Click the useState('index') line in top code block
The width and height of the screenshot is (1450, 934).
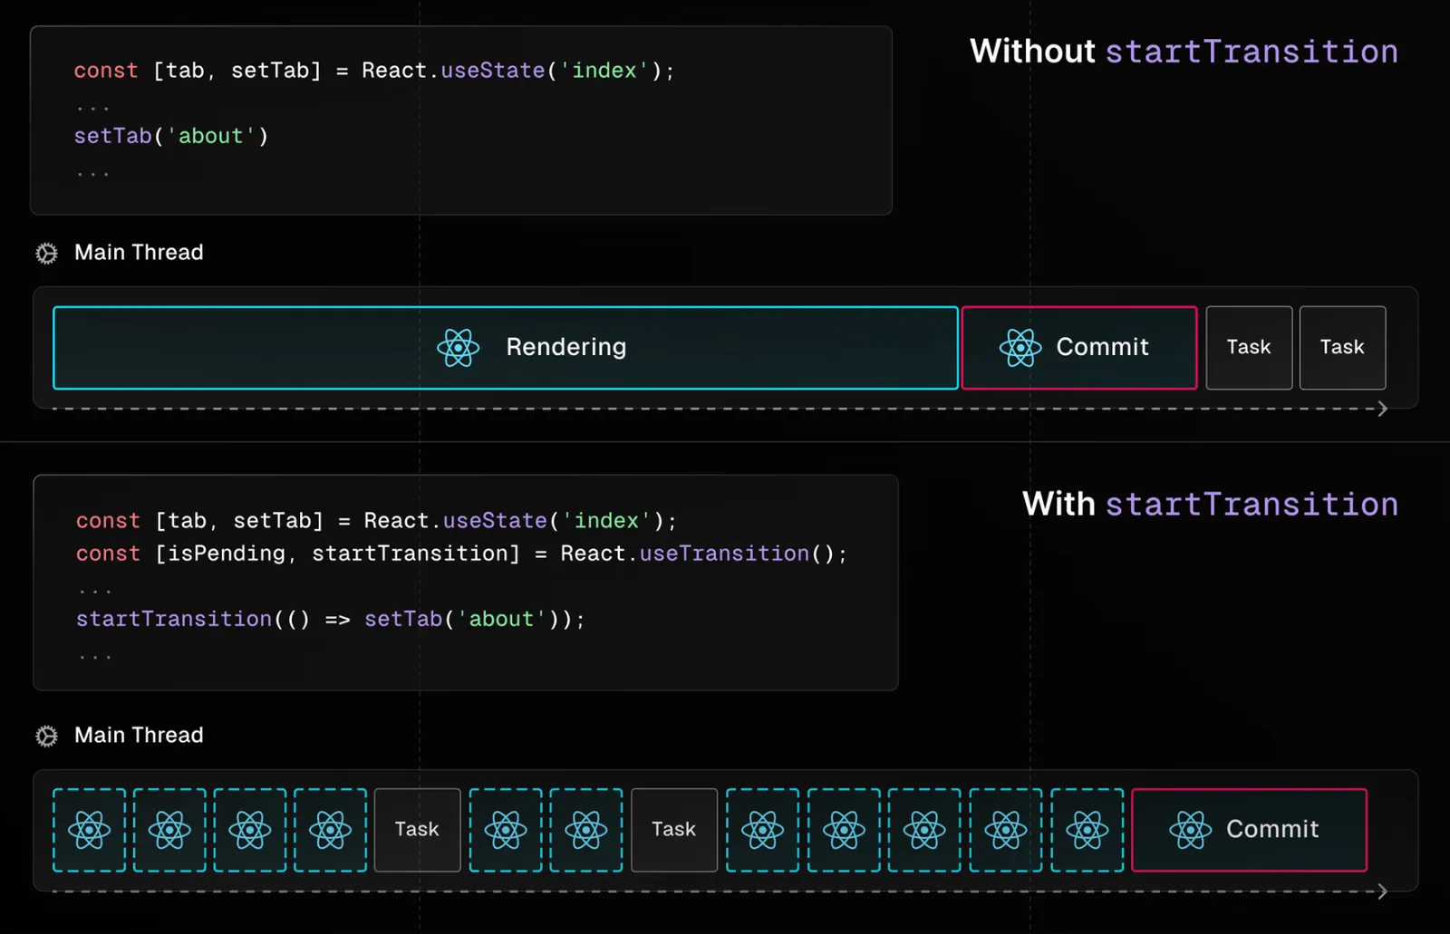pyautogui.click(x=374, y=71)
